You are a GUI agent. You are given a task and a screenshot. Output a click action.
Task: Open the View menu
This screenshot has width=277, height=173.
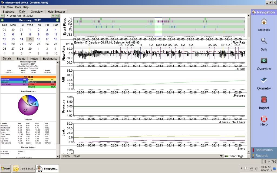pos(10,7)
